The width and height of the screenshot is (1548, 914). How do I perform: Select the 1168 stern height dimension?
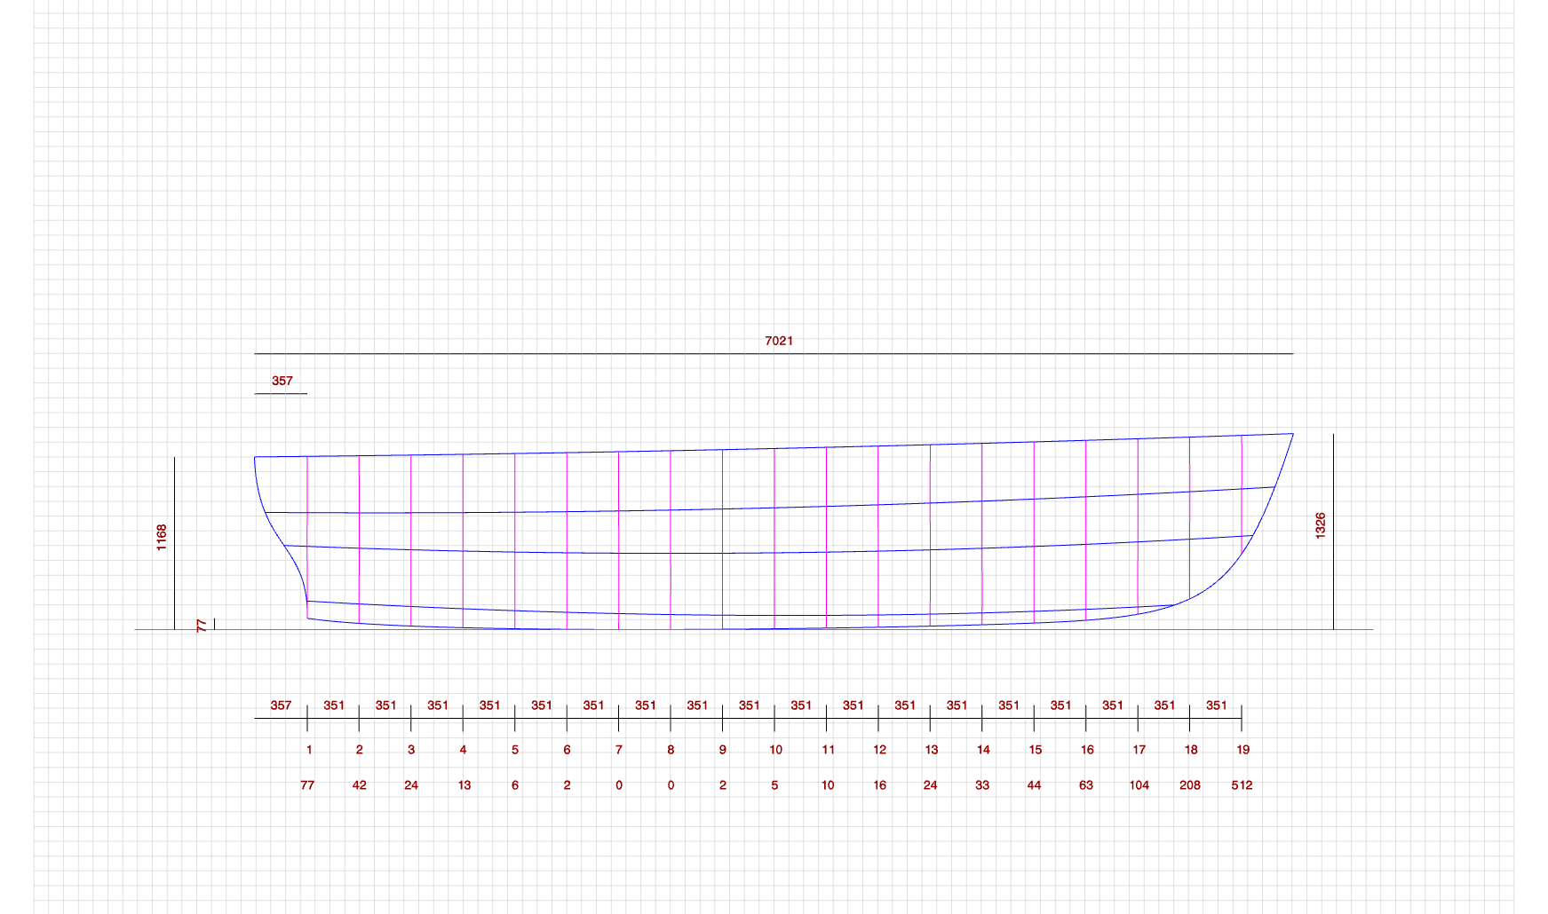[x=162, y=537]
